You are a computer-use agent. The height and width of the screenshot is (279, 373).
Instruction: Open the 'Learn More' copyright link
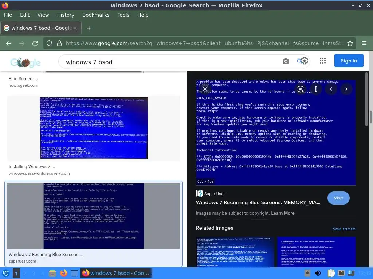pyautogui.click(x=283, y=213)
